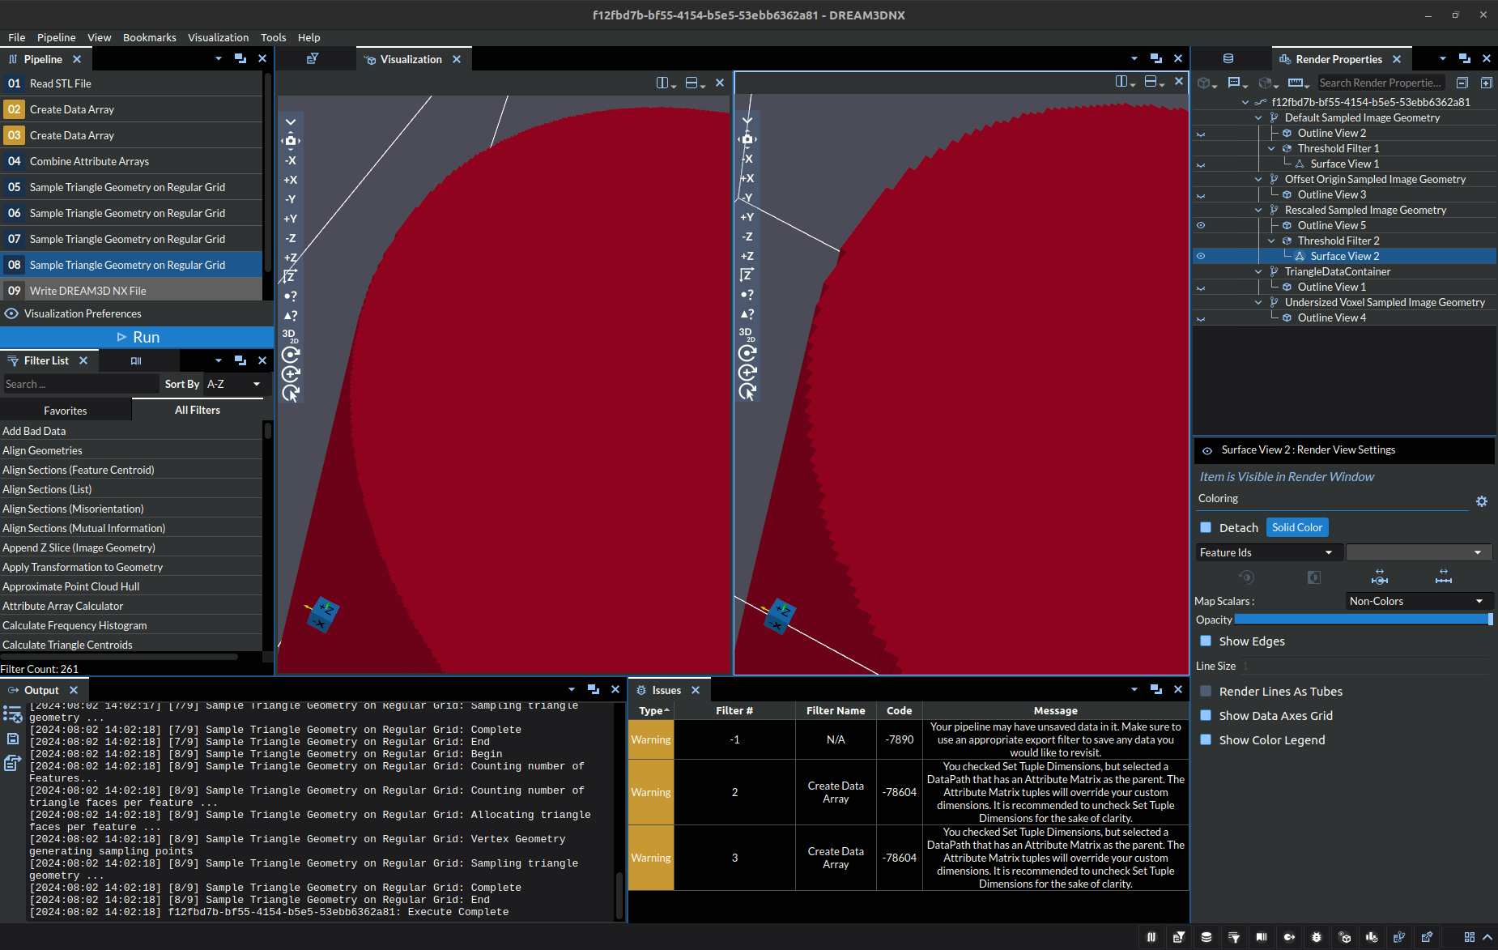Open the Issues panel icon in status bar
This screenshot has width=1498, height=950.
1317,937
